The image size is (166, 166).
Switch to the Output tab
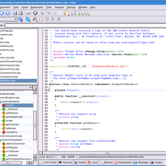pyautogui.click(x=156, y=162)
